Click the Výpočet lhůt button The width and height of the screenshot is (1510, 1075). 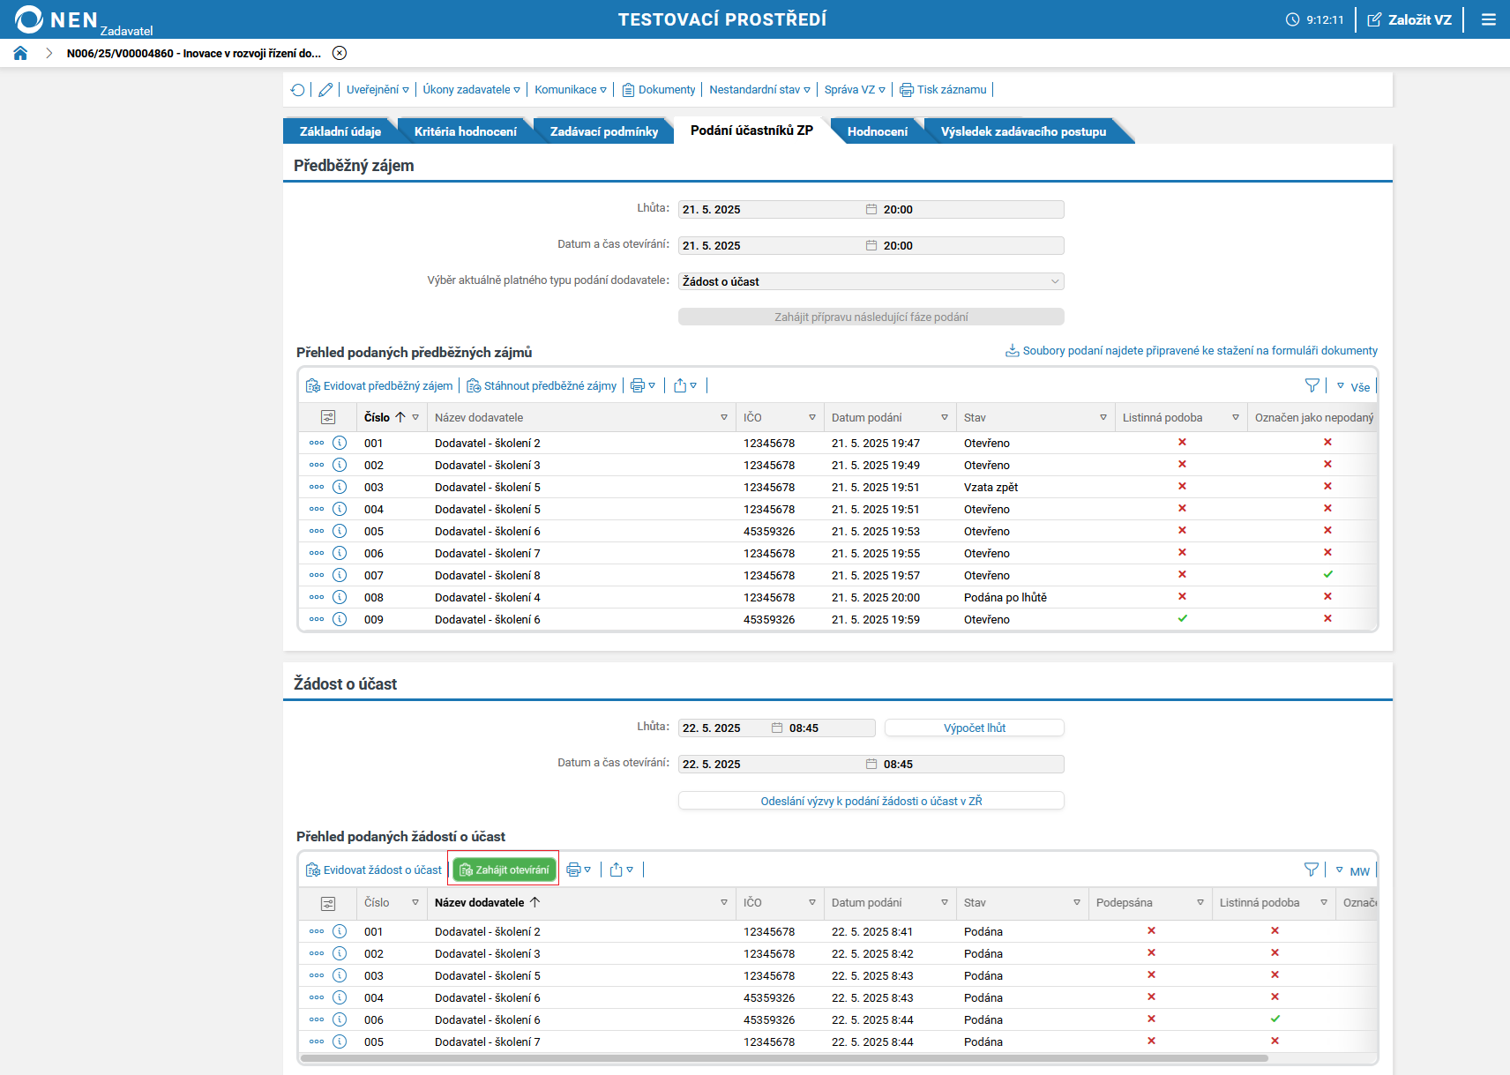(x=974, y=728)
